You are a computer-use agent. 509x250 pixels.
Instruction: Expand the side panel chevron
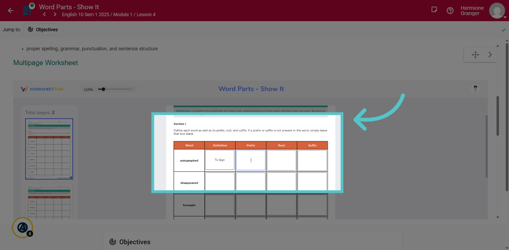point(490,54)
